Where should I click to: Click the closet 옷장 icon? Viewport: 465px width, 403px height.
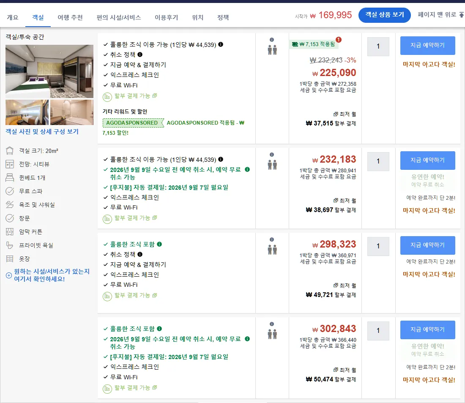(10, 259)
